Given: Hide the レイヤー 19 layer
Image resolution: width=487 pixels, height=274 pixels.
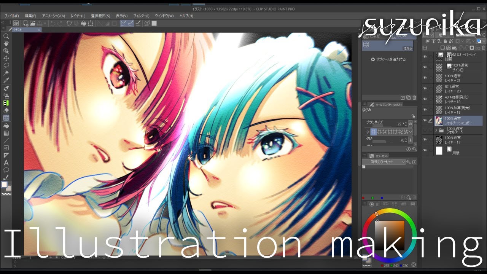Looking at the screenshot, I should (x=425, y=99).
